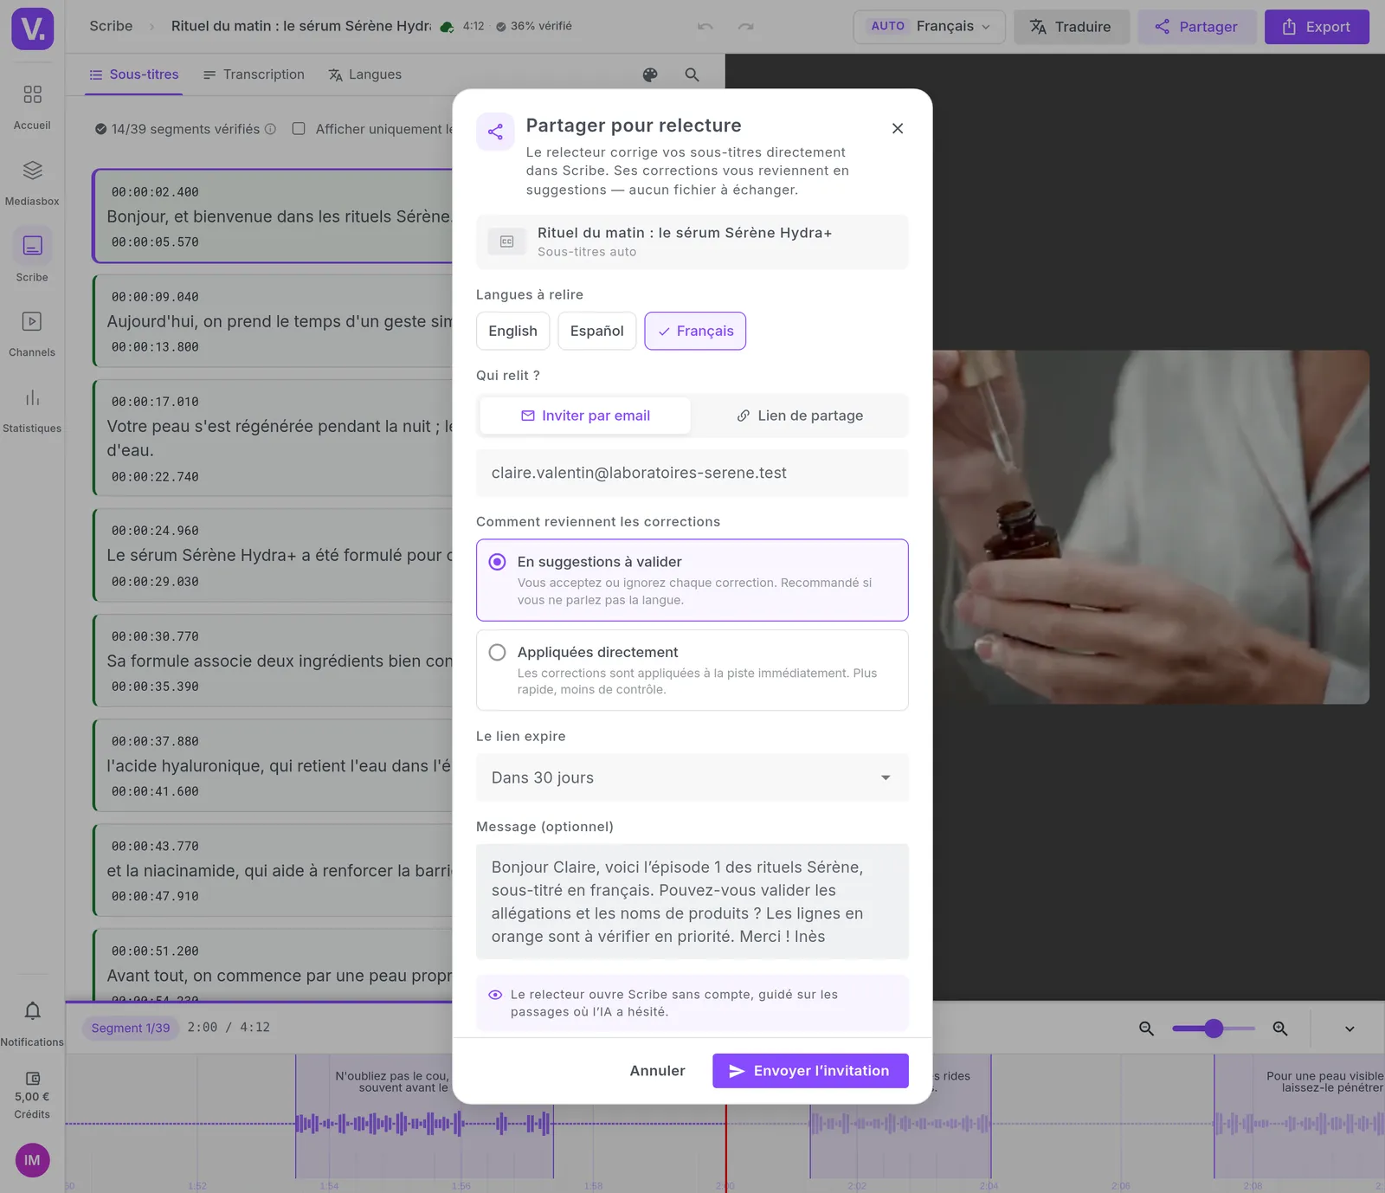Open the Crédits wallet showing 5,00 €
The image size is (1385, 1193).
32,1094
